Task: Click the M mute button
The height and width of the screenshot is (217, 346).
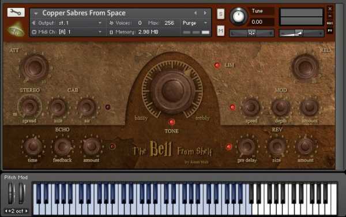Action: (221, 31)
